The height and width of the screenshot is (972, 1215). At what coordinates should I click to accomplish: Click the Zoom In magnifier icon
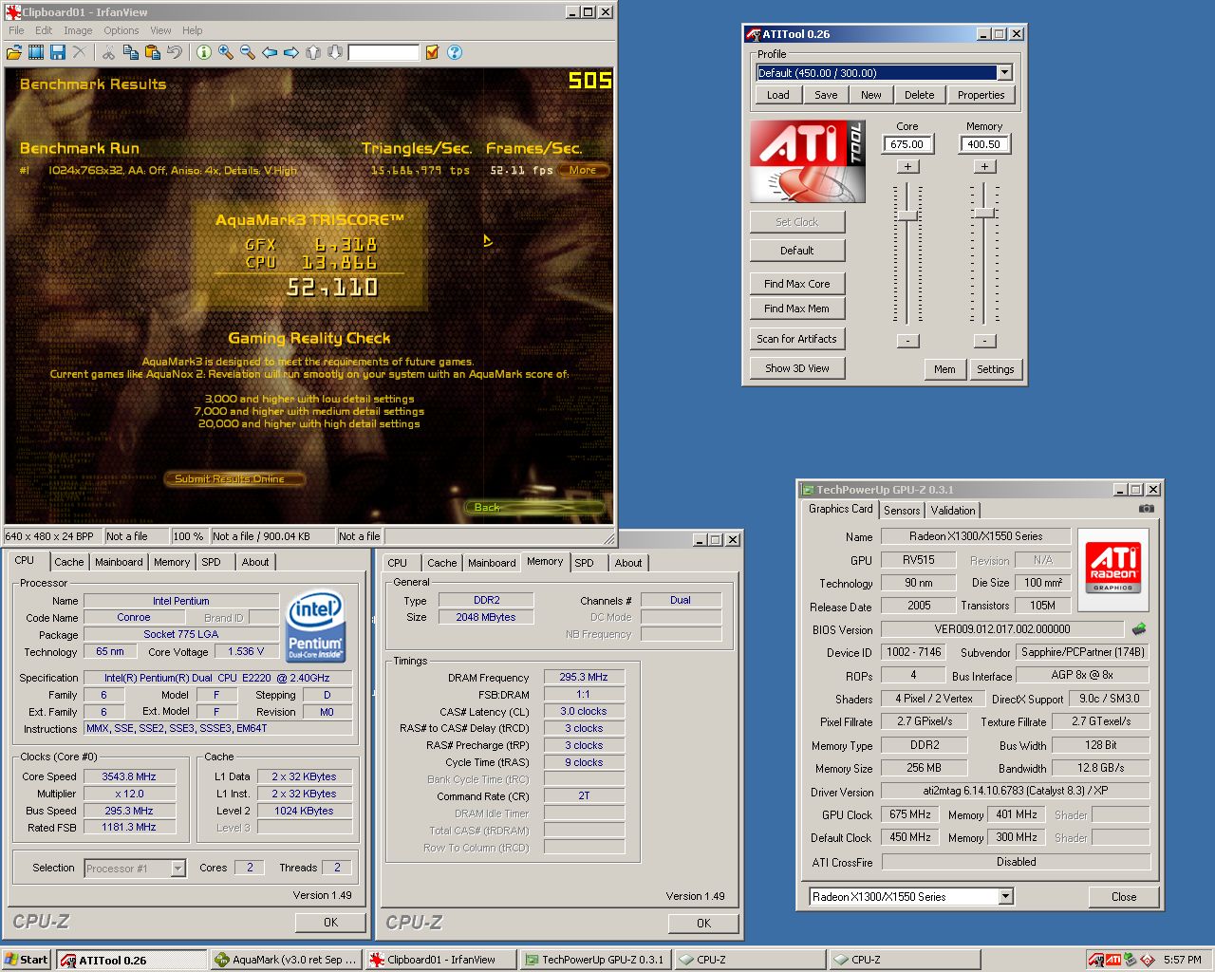coord(226,52)
